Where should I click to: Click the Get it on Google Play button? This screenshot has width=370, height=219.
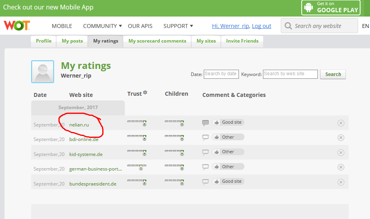331,7
